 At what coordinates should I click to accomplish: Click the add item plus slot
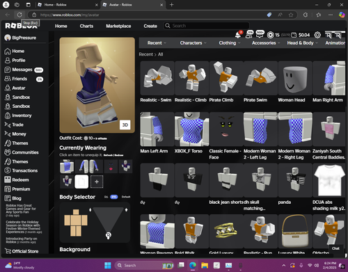[x=97, y=182]
